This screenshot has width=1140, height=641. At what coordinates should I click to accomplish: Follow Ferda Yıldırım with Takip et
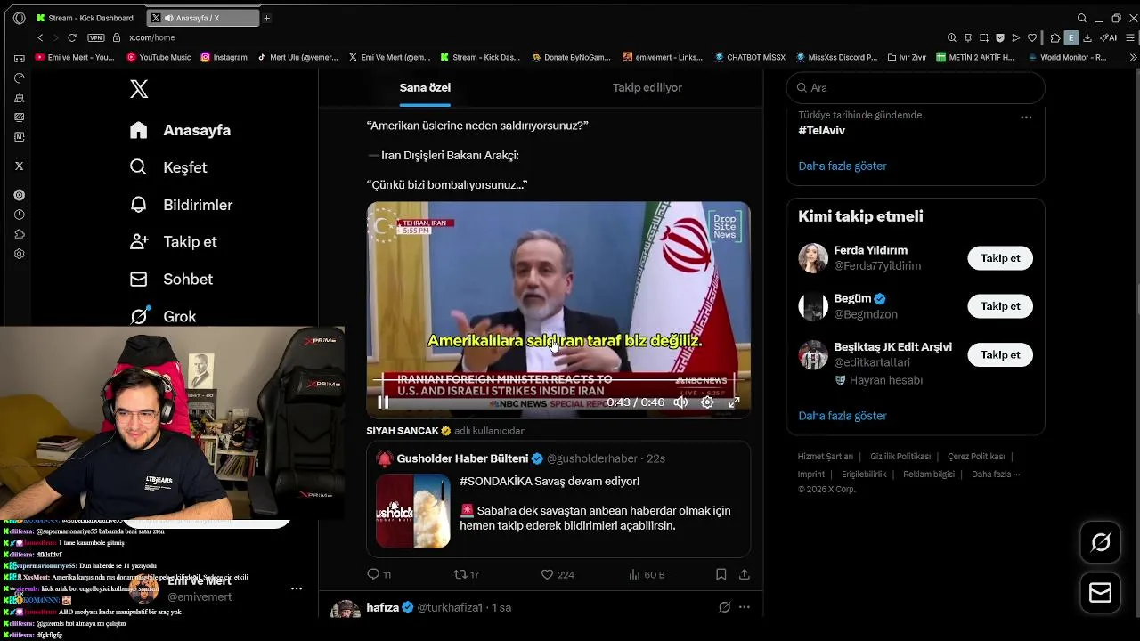tap(1000, 258)
